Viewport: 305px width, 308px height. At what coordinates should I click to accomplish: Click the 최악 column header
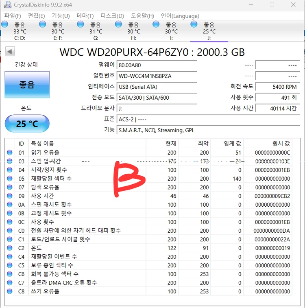coord(194,143)
